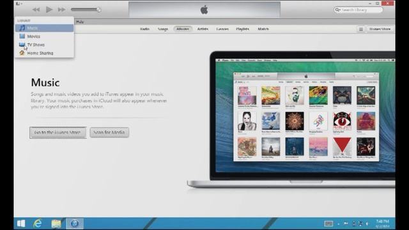Click the list view icon beside iTunes Store
Viewport: 409px width, 230px height.
(361, 29)
